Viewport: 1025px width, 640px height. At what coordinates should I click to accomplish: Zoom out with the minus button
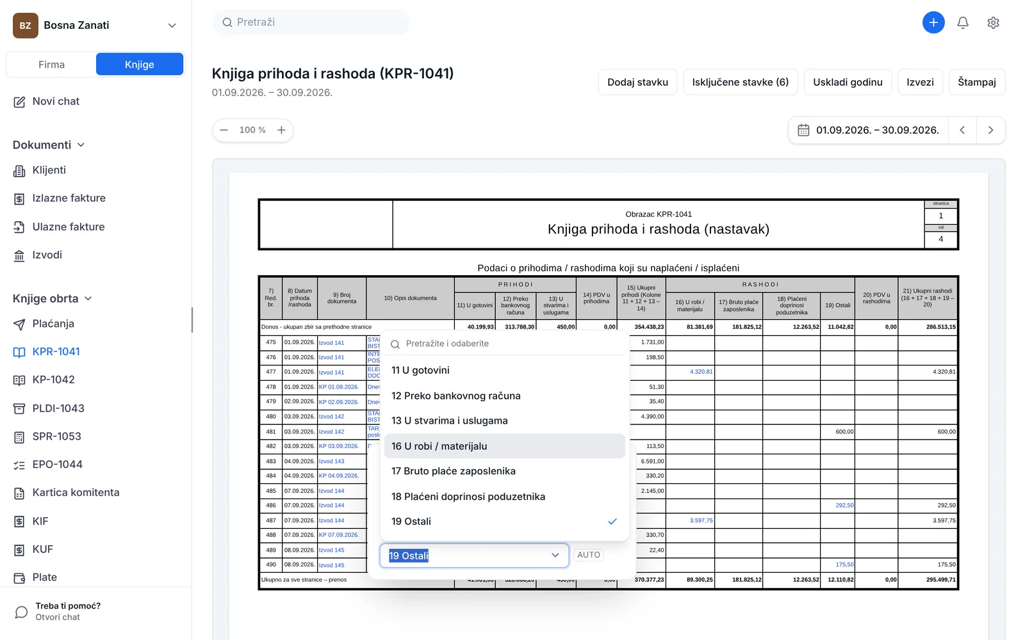coord(224,130)
